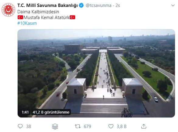The width and height of the screenshot is (178, 132).
Task: Open the #10Kasım hashtag link
Action: 27,23
